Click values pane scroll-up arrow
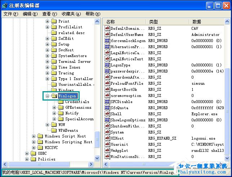The image size is (232, 177). [227, 22]
